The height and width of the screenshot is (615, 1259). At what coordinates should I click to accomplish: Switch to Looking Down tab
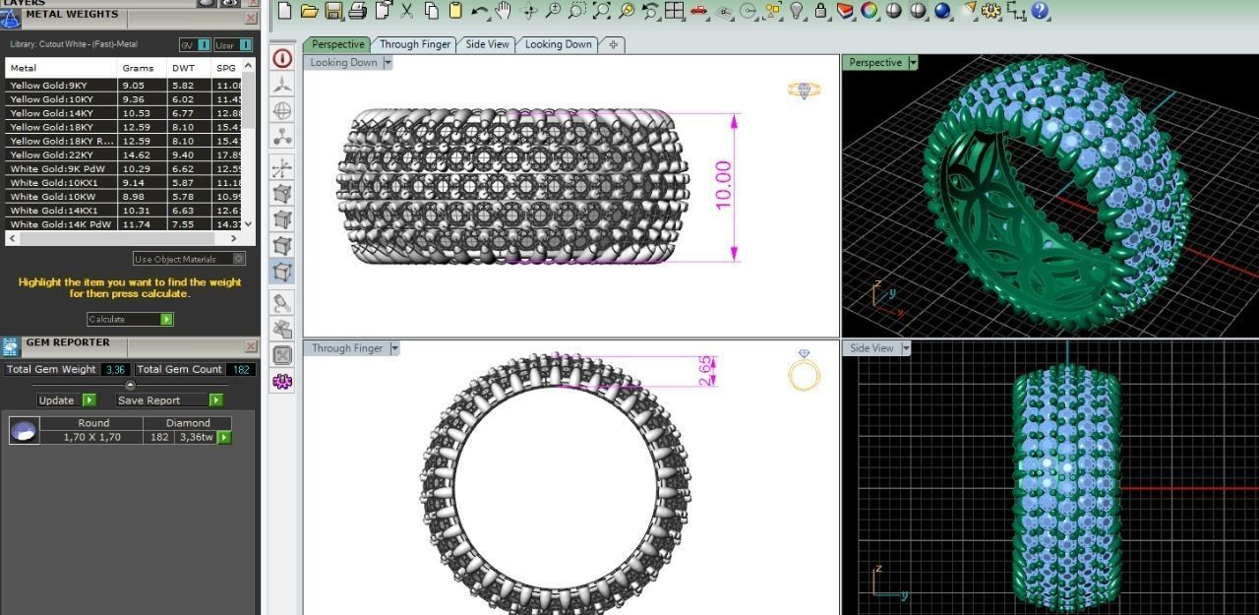pos(558,44)
